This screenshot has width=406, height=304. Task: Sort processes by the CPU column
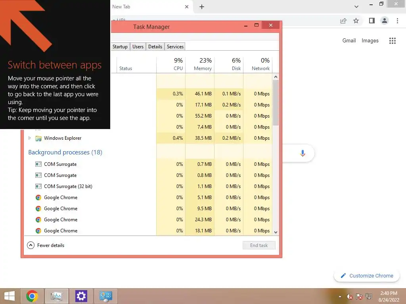click(x=171, y=64)
